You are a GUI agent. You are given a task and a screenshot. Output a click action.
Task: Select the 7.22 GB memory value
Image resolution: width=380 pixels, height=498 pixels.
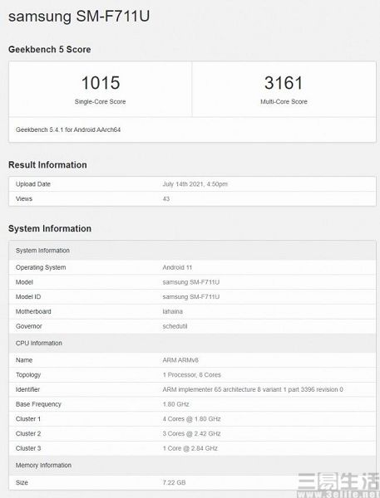tap(174, 482)
